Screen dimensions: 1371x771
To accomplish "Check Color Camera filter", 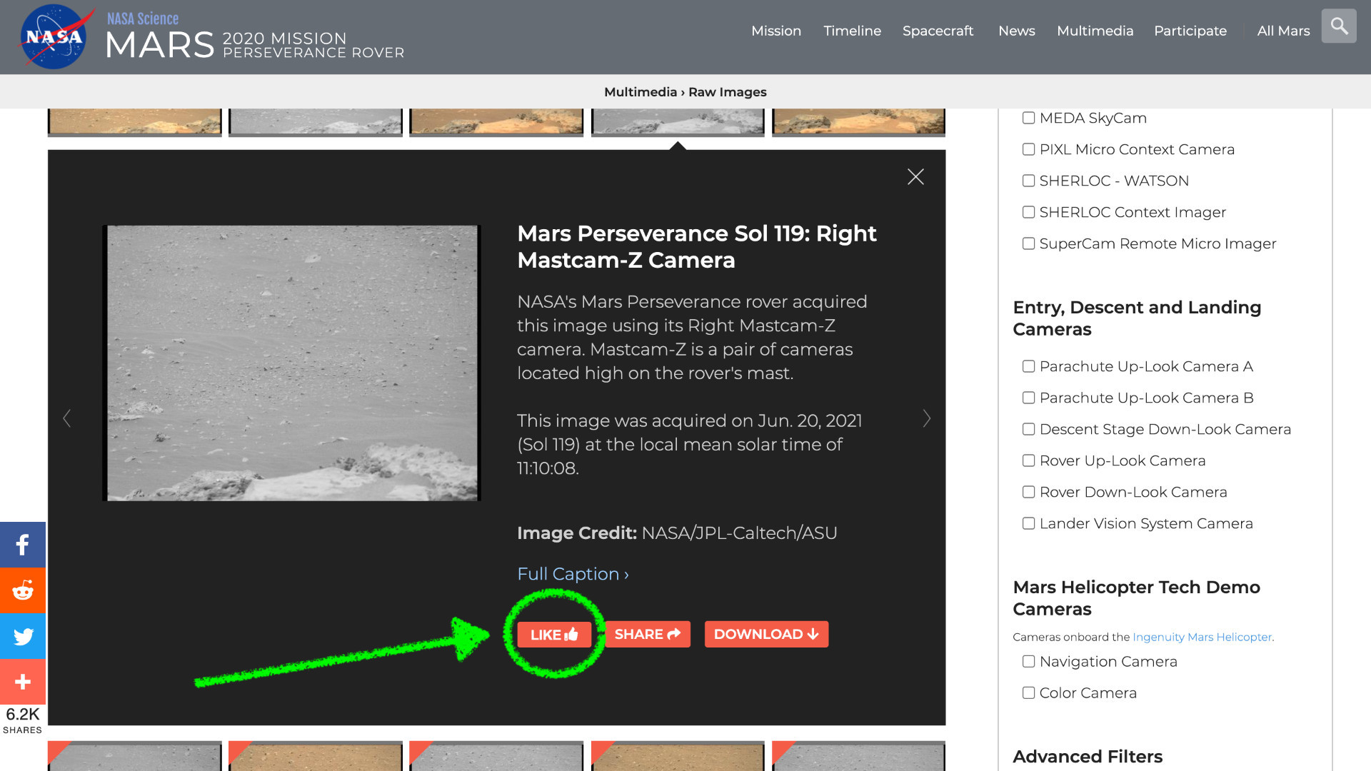I will pos(1028,693).
